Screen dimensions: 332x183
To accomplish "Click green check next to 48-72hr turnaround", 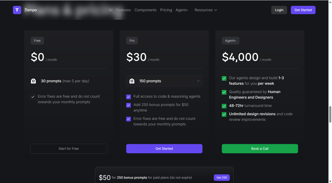I will [x=224, y=106].
